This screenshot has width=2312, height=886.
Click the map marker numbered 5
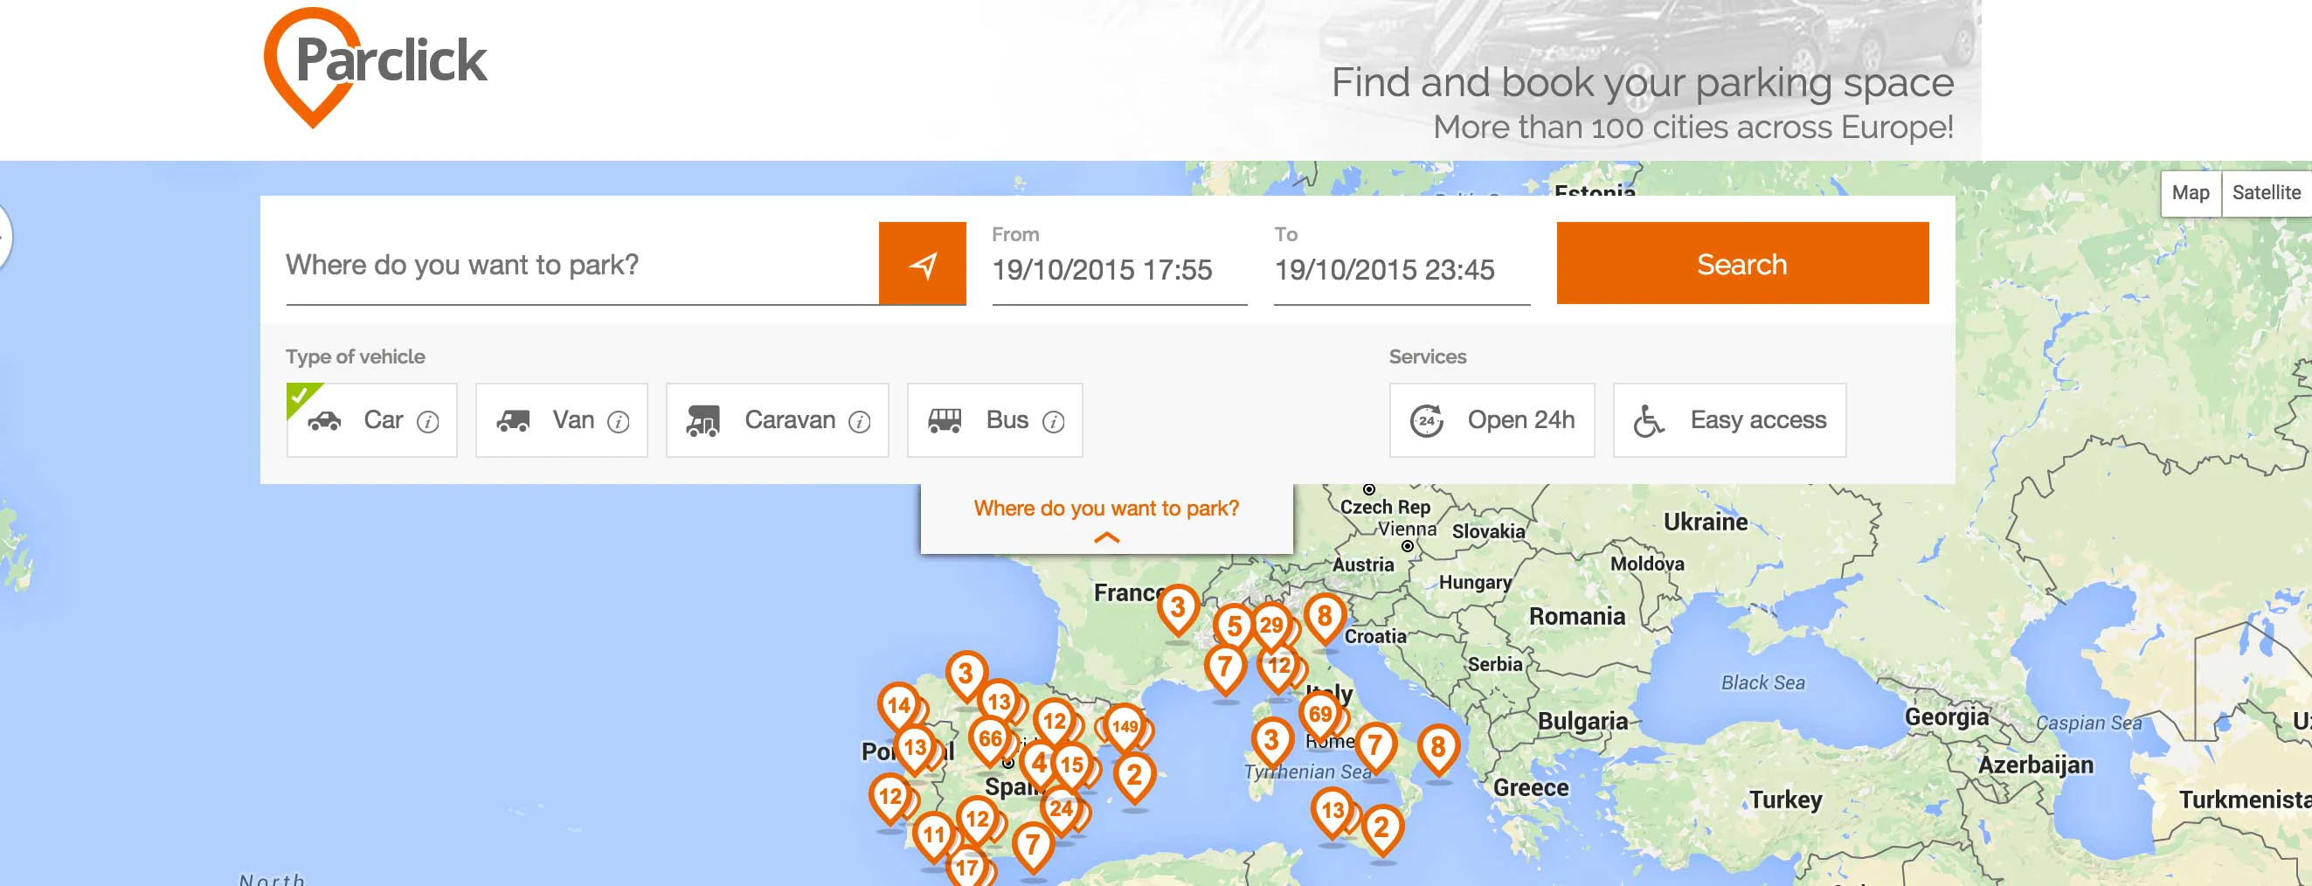pyautogui.click(x=1235, y=627)
